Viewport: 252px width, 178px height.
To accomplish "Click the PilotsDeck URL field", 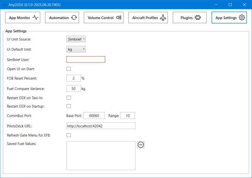I will tap(101, 126).
